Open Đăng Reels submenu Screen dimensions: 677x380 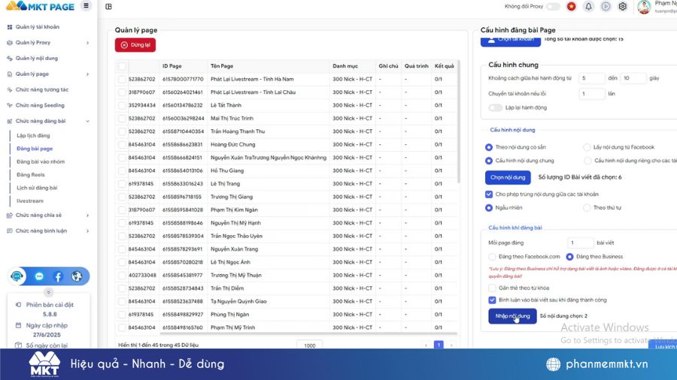coord(31,175)
